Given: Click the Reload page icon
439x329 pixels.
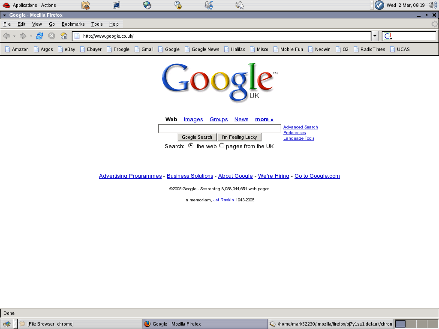Looking at the screenshot, I should coord(39,36).
